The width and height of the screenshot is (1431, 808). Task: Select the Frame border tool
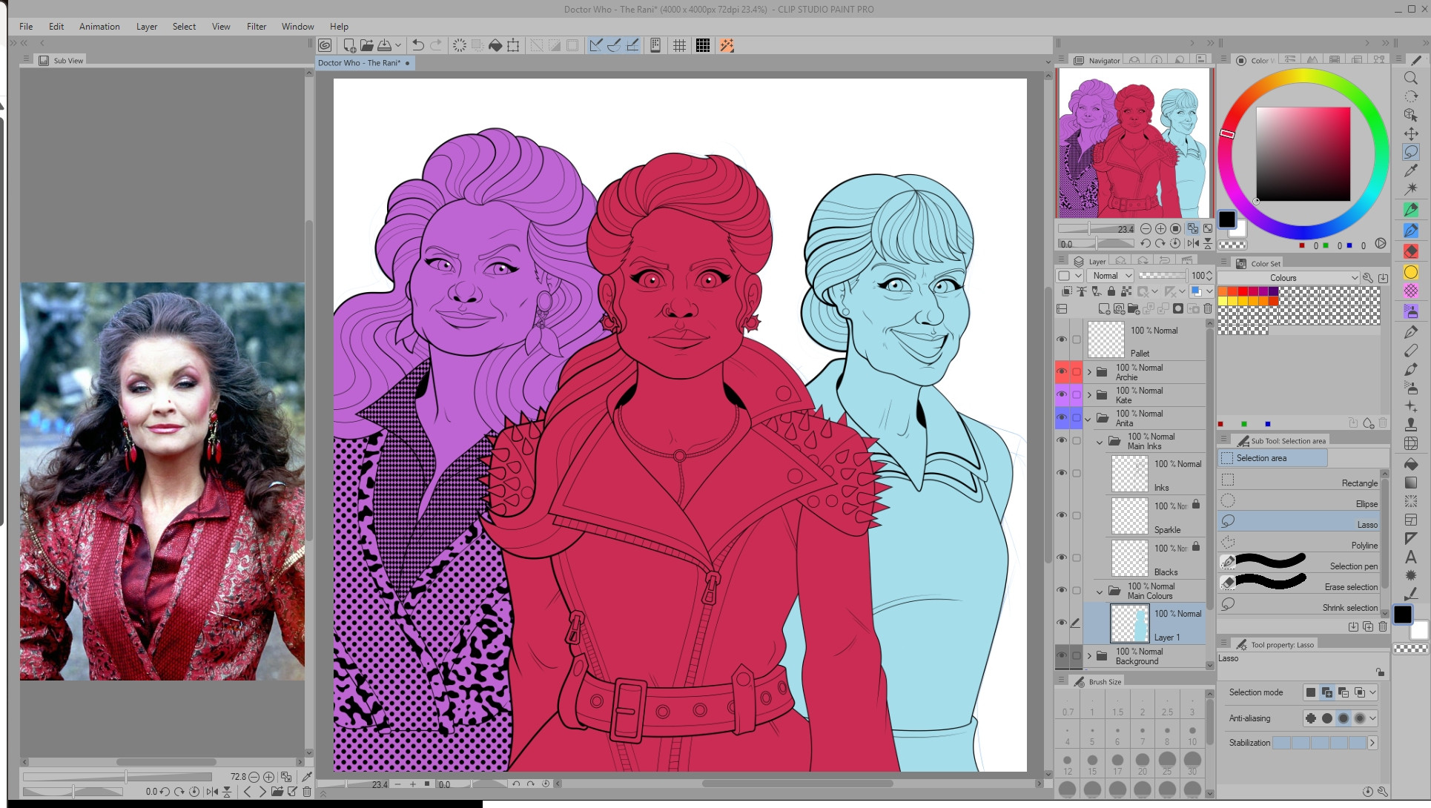pos(1410,520)
